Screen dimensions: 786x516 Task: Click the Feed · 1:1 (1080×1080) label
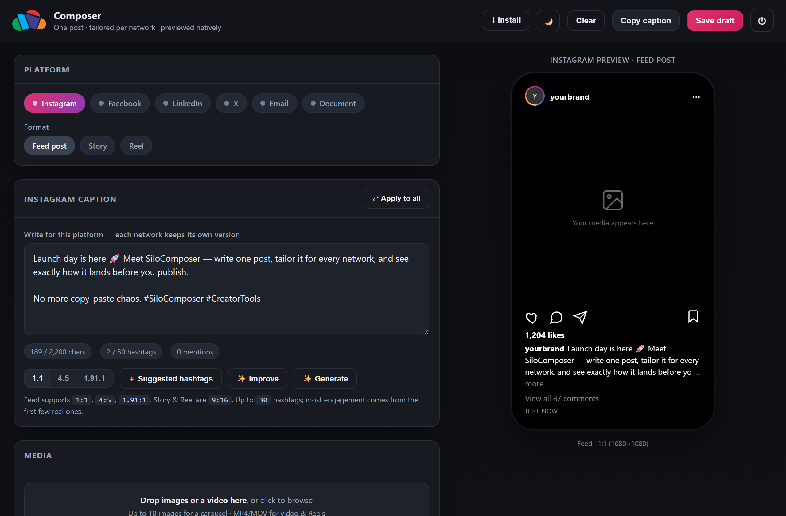(x=613, y=444)
